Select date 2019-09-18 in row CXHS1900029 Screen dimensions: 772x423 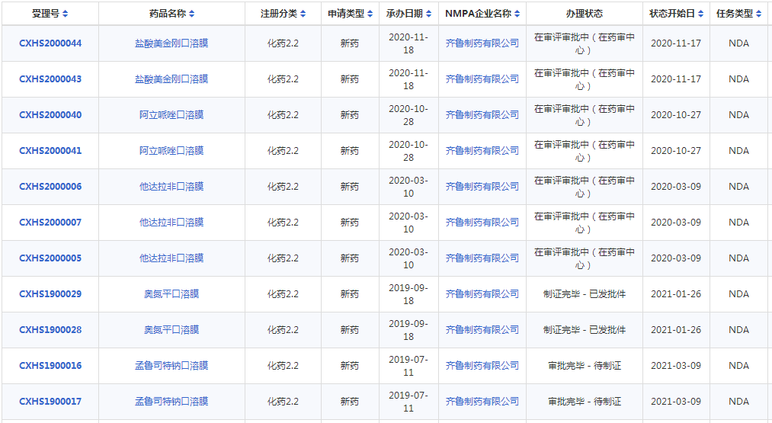tap(408, 294)
